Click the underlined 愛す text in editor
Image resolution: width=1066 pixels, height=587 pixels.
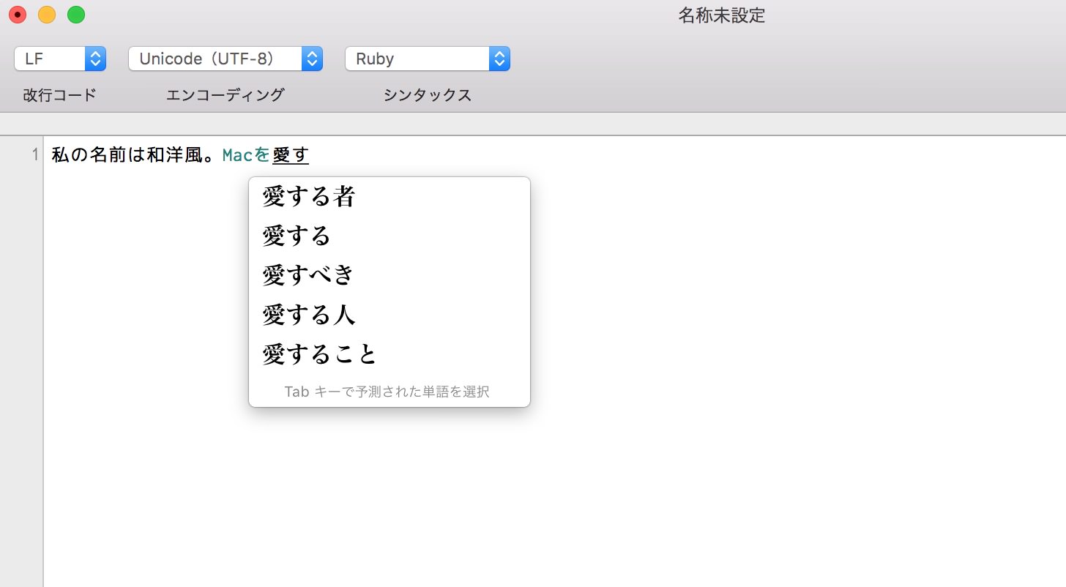(291, 155)
